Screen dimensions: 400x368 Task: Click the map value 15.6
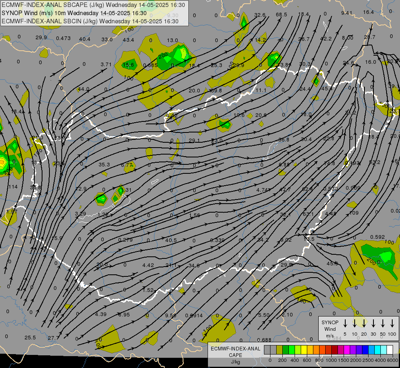click(x=128, y=65)
